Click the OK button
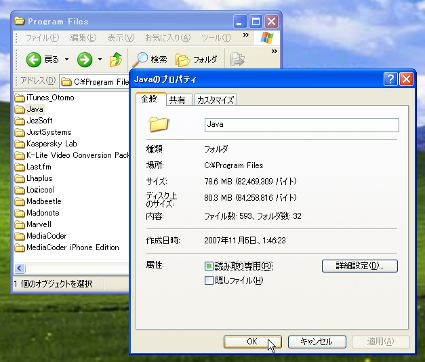The image size is (425, 362). point(252,342)
